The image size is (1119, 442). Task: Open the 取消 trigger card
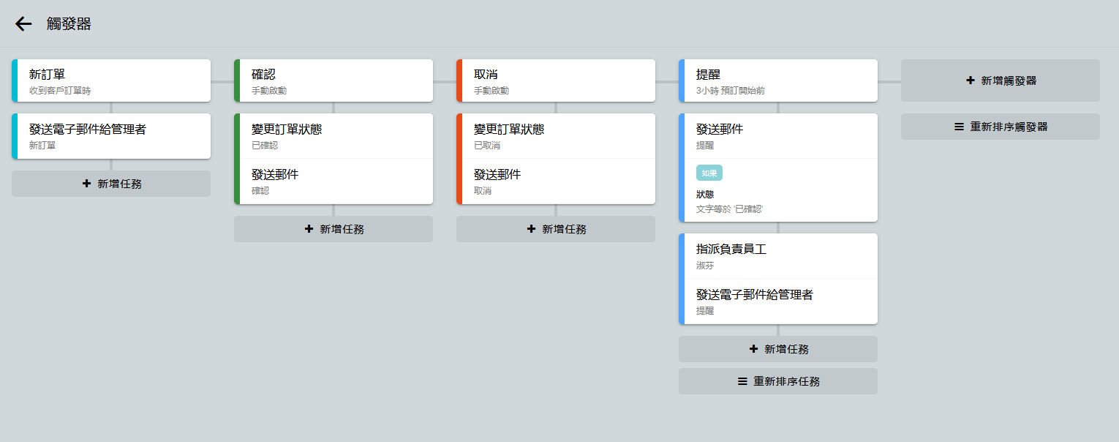[556, 80]
